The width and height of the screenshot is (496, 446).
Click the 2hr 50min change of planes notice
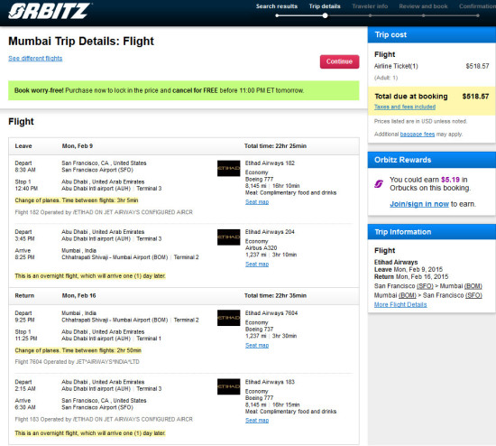[x=78, y=350]
